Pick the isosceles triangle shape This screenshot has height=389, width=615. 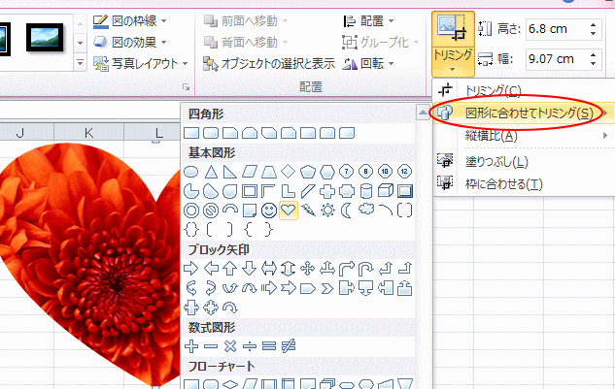coord(211,172)
